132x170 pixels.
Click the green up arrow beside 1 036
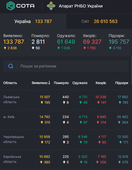59,48
